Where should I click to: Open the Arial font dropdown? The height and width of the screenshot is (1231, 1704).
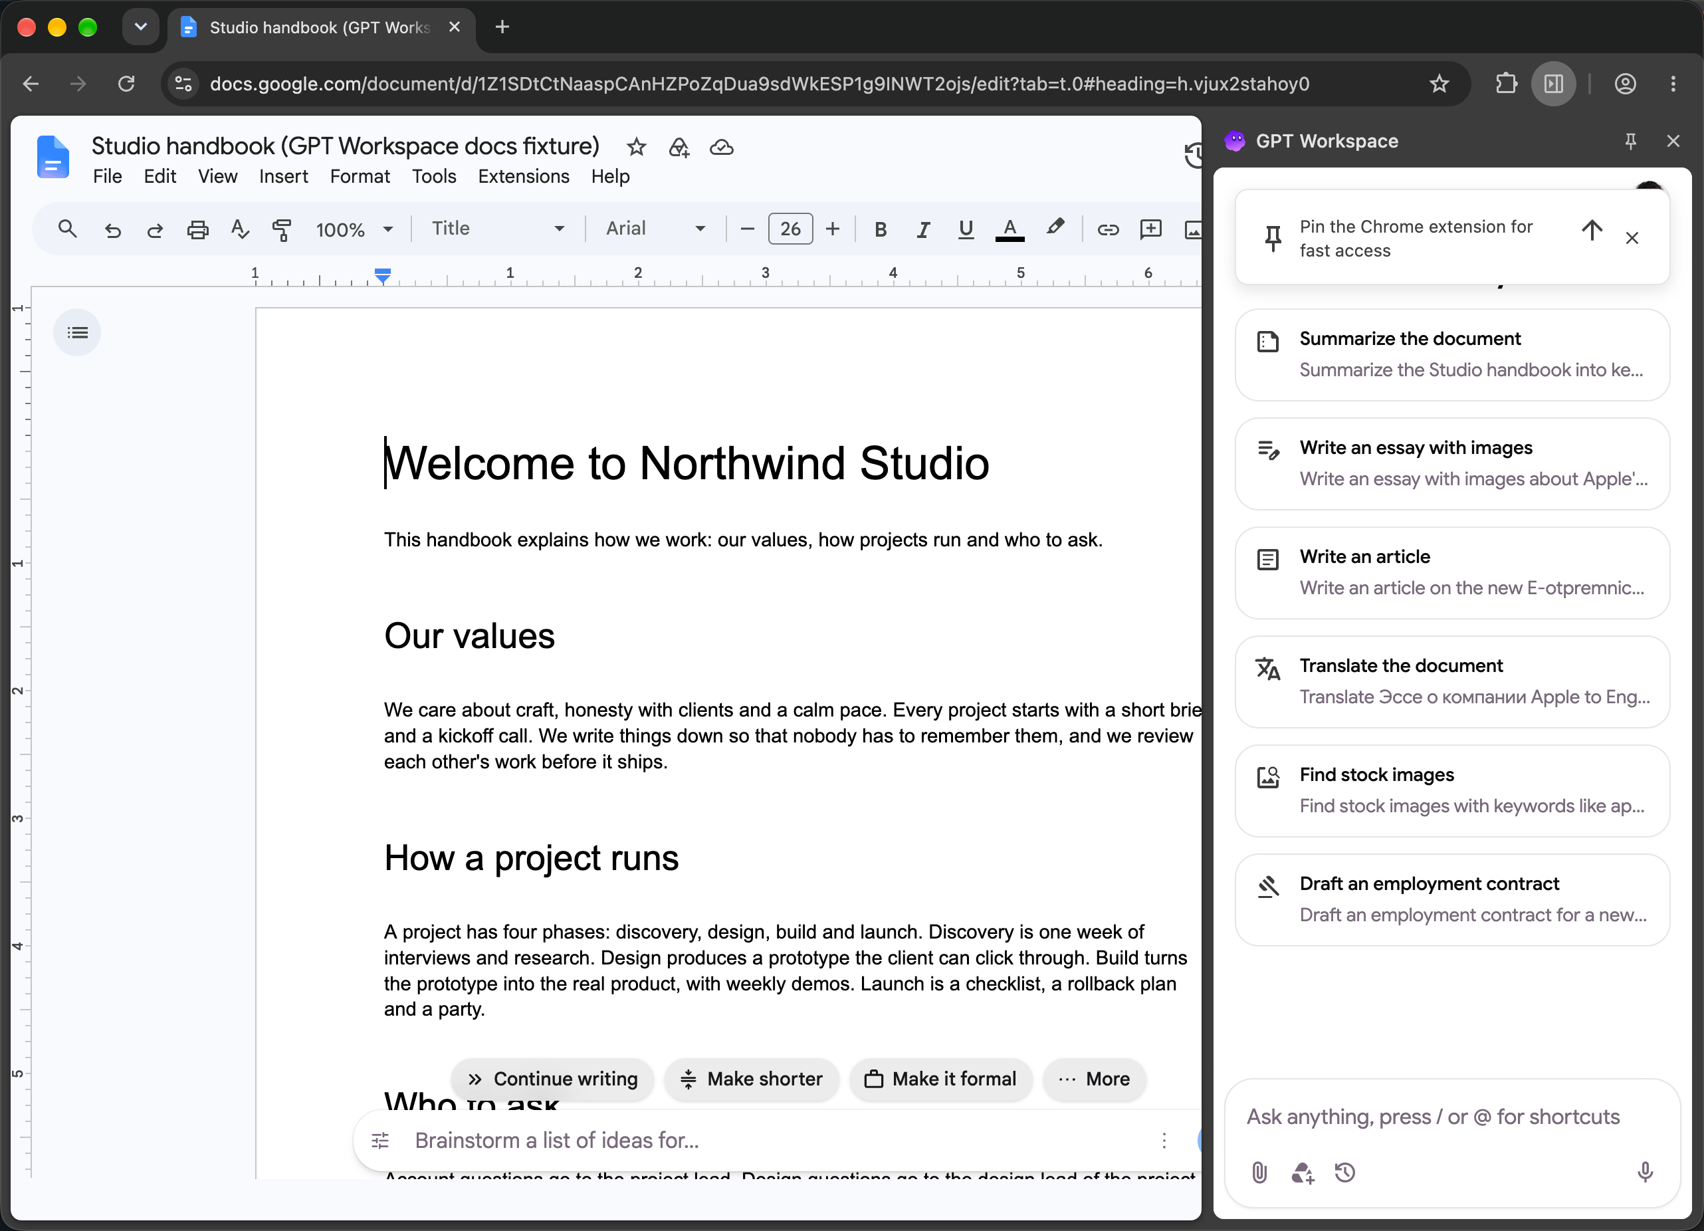point(655,229)
